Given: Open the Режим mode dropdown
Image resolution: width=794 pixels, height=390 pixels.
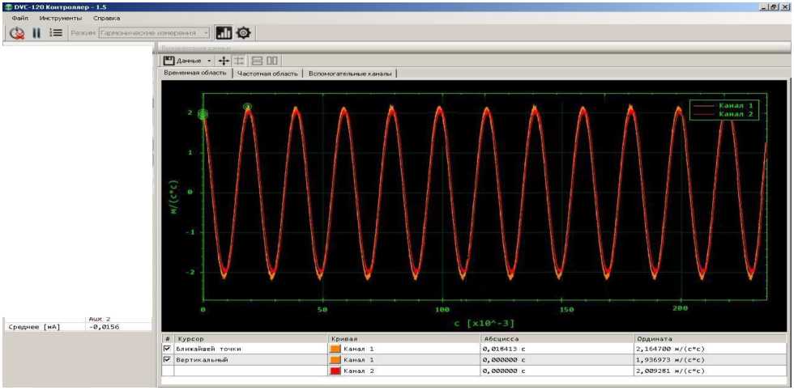Looking at the screenshot, I should [154, 33].
